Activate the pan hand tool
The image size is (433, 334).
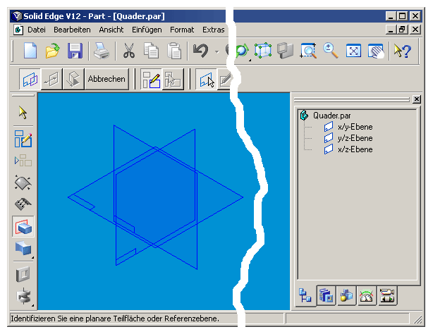(x=376, y=51)
